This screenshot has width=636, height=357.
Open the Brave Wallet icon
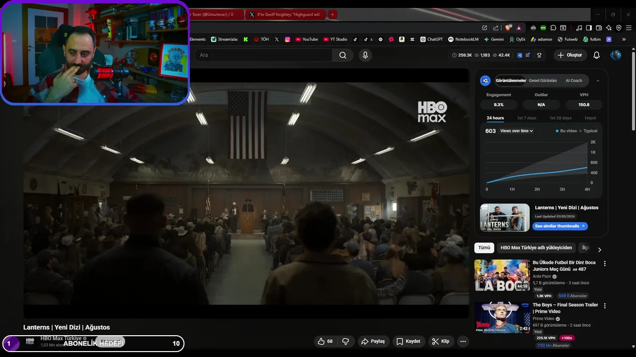[x=599, y=28]
